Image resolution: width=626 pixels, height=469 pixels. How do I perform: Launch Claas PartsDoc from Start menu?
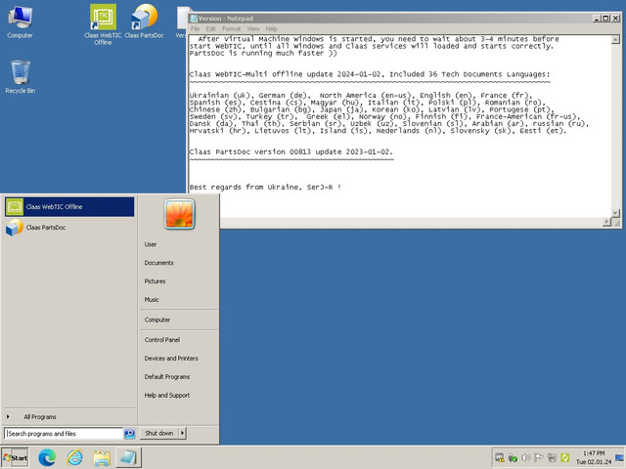pyautogui.click(x=69, y=228)
